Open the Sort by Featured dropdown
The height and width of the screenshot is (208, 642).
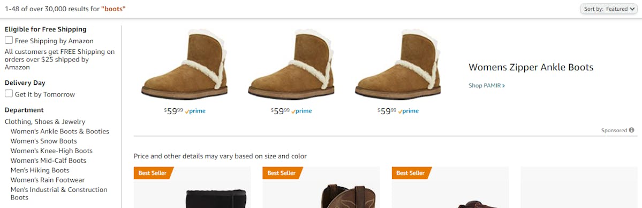coord(609,9)
